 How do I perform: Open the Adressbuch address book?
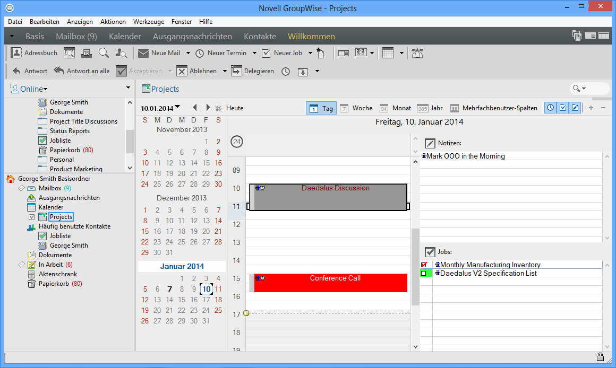pyautogui.click(x=34, y=53)
